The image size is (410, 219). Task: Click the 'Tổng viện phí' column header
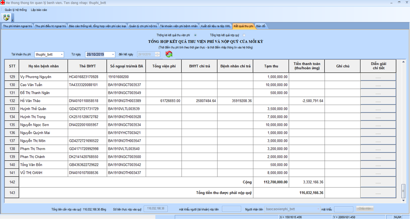pyautogui.click(x=164, y=66)
